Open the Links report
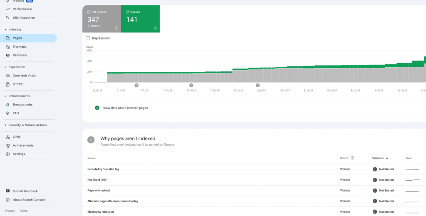The width and height of the screenshot is (426, 216). click(x=17, y=137)
